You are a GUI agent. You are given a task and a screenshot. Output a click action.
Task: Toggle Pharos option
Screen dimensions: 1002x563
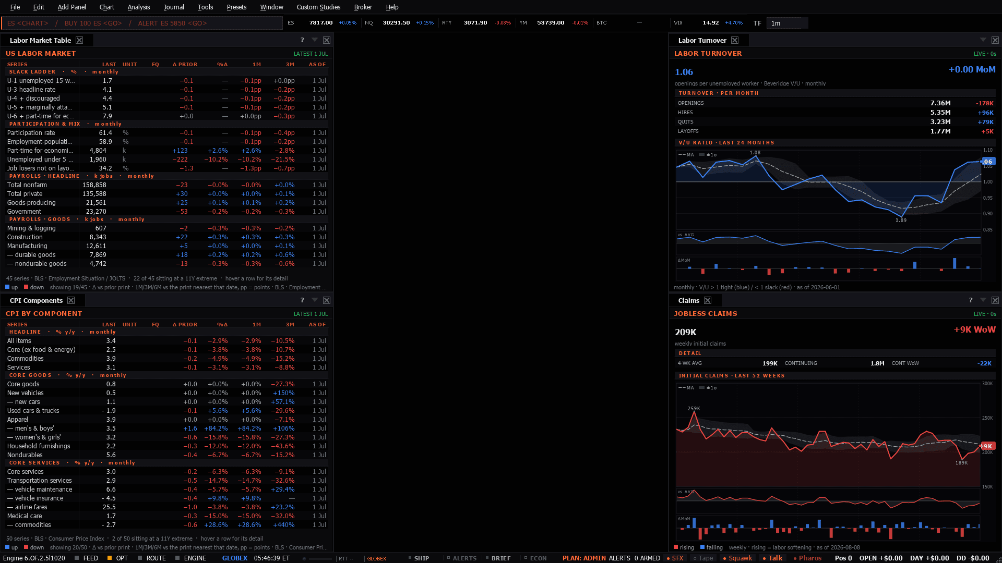(807, 558)
